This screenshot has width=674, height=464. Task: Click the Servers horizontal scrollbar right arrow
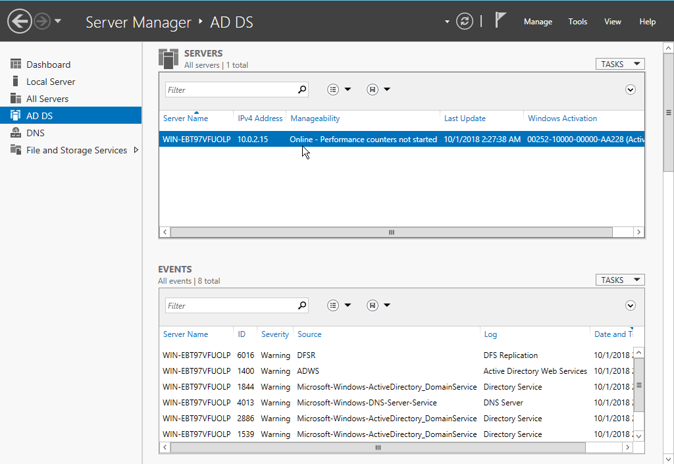(638, 232)
